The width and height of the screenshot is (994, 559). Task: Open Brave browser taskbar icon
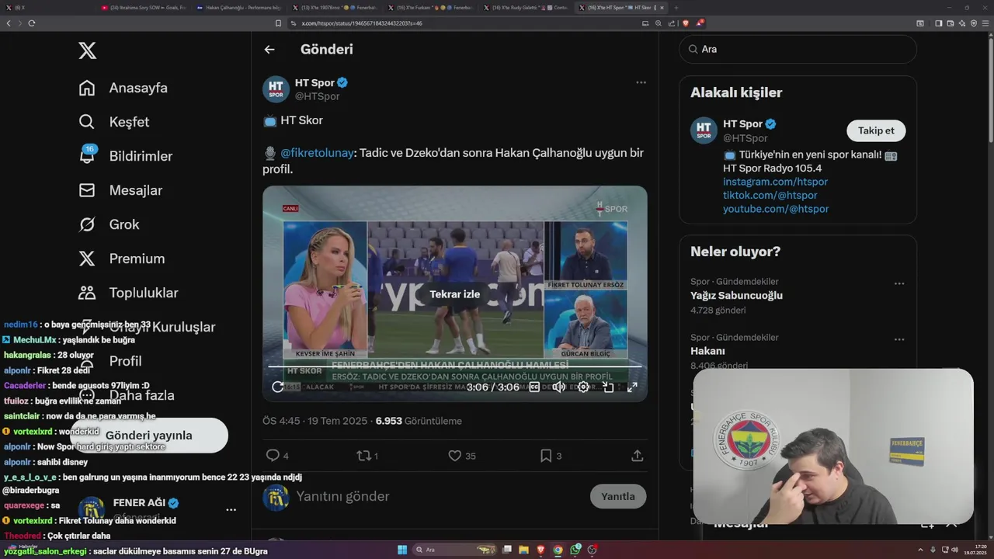pyautogui.click(x=541, y=550)
